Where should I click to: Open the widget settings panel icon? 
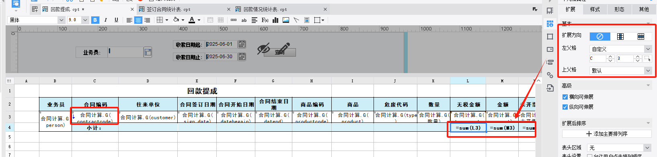550,49
